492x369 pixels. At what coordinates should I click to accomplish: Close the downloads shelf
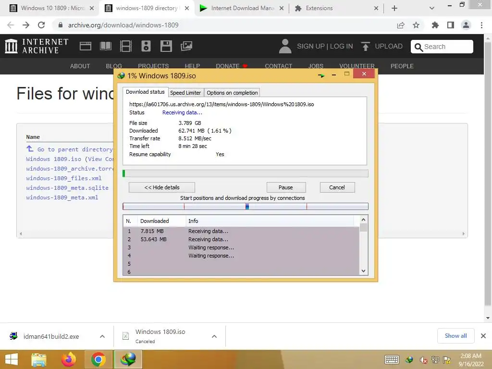click(x=483, y=336)
